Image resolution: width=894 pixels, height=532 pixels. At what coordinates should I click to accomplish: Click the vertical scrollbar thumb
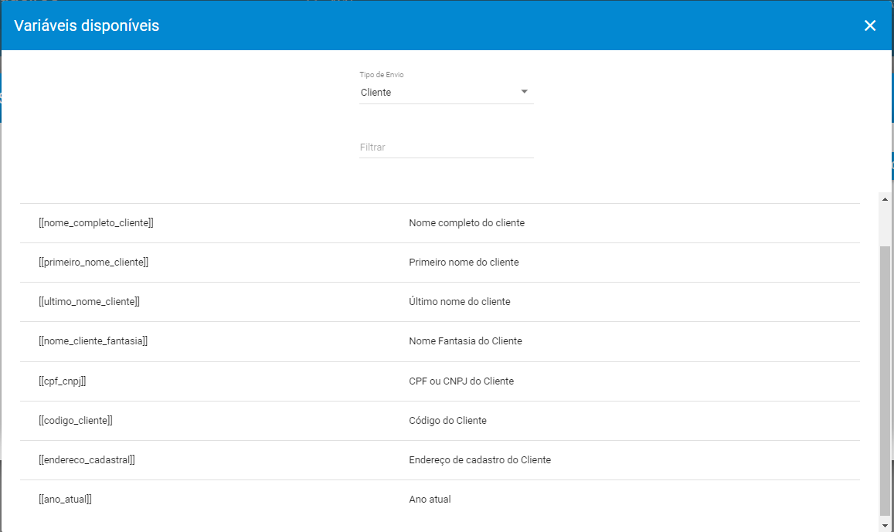pos(885,381)
